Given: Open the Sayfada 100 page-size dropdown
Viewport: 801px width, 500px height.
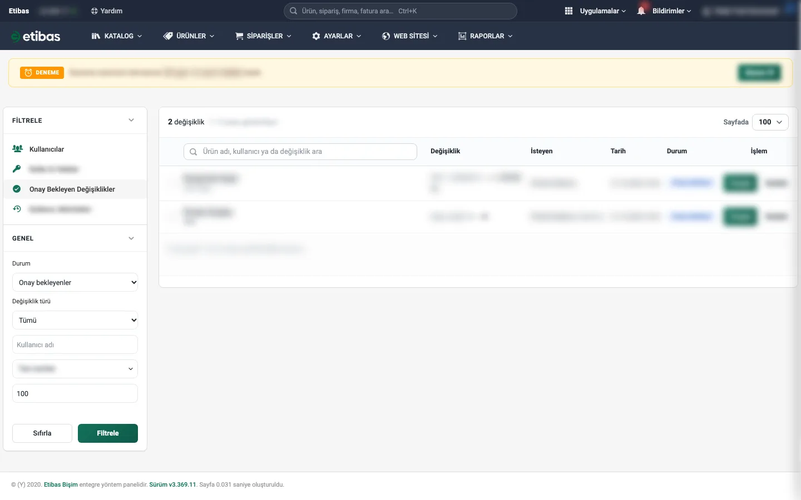Looking at the screenshot, I should click(770, 122).
